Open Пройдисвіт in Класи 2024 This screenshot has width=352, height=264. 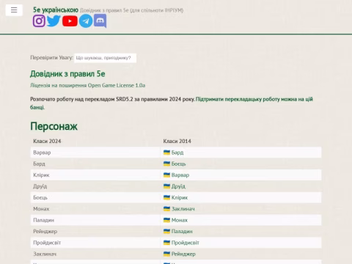(47, 243)
